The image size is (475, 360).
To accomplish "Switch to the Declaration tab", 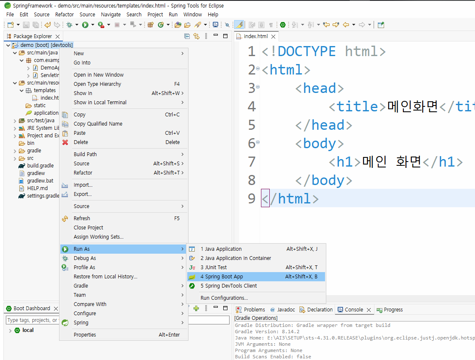I will 316,310.
